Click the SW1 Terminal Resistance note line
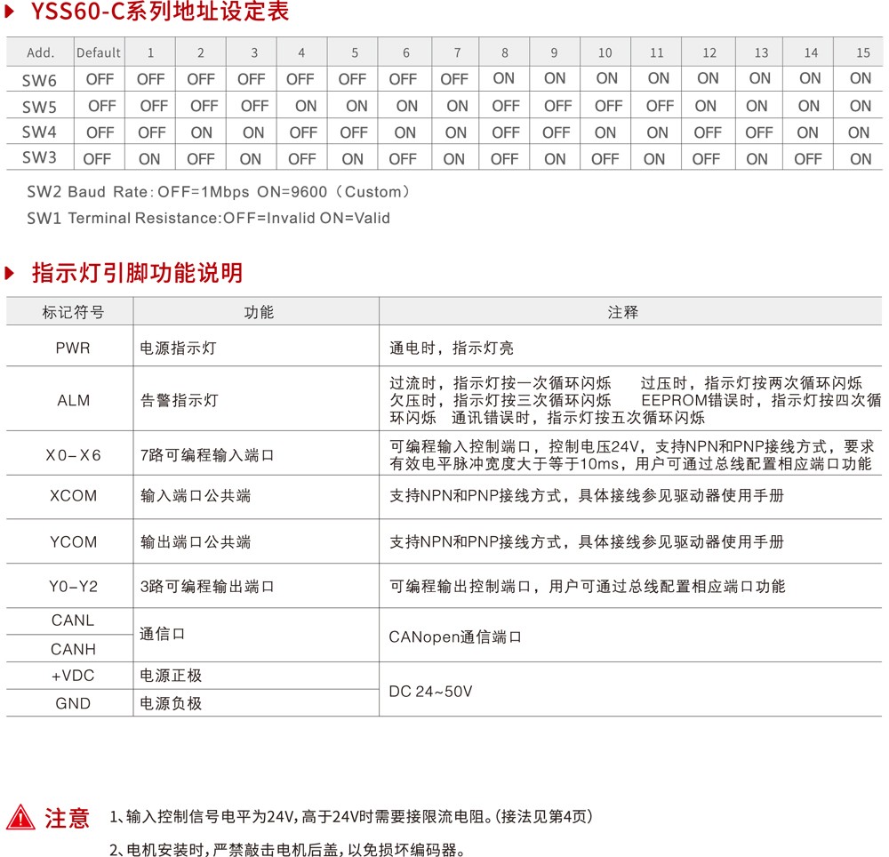The width and height of the screenshot is (889, 857). 208,218
